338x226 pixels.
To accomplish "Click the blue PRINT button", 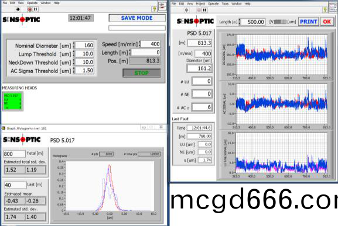I will pos(309,22).
